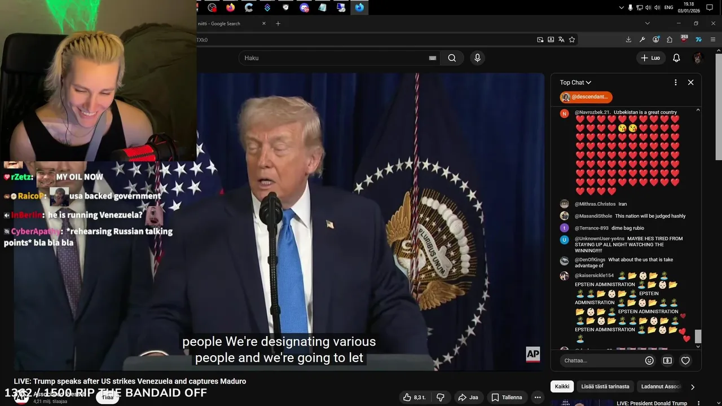Screen dimensions: 722x406
Task: Open the chat options three-dot menu
Action: [675, 82]
